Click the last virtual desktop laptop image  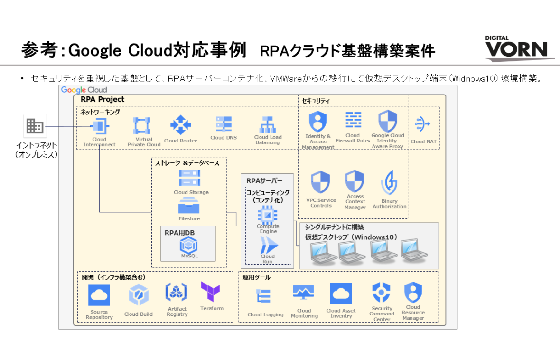coord(413,250)
